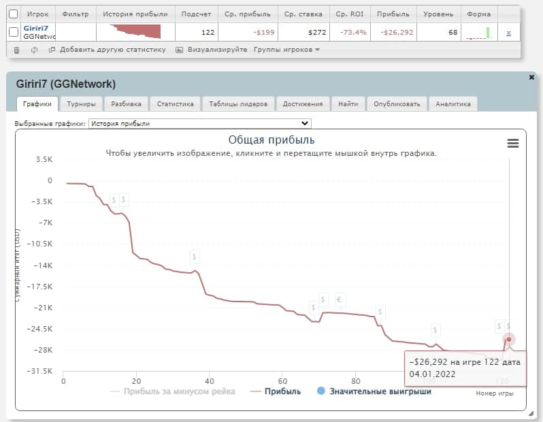Click the profit history sparkline thumbnail
Screen dimensions: 543x422
(x=135, y=31)
